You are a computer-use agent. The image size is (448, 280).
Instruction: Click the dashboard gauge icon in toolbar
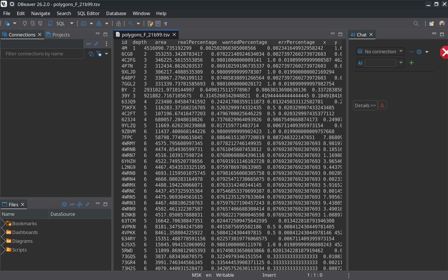tap(84, 24)
